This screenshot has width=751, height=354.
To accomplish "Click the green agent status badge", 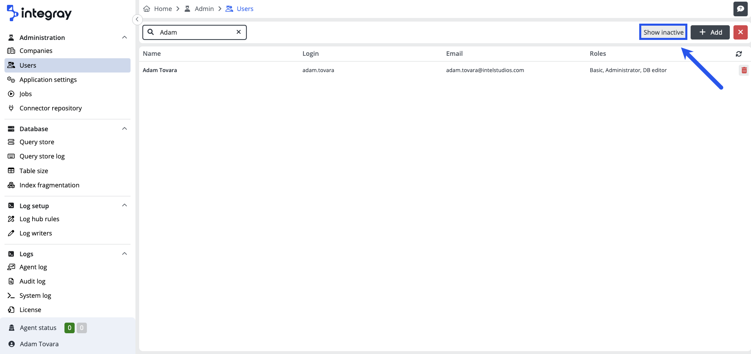I will tap(69, 328).
